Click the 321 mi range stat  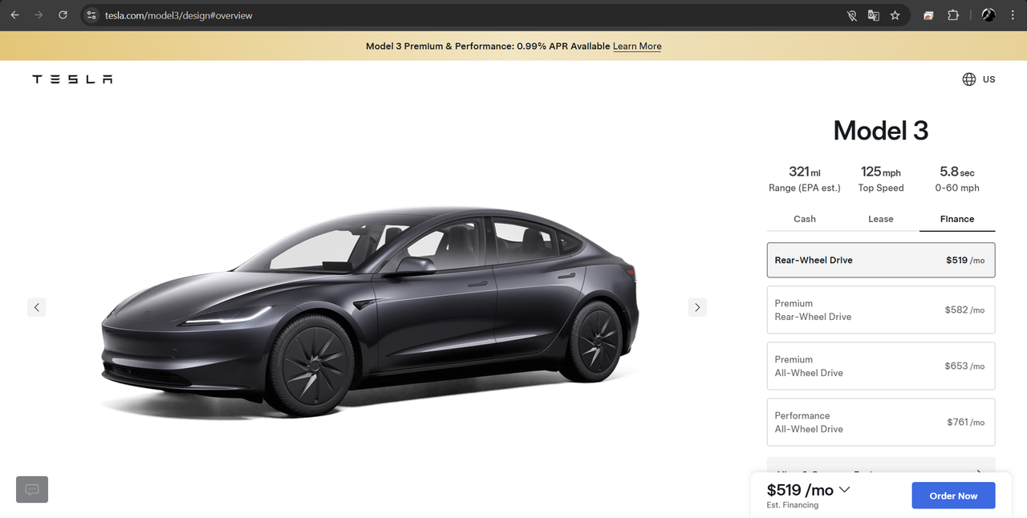click(805, 179)
